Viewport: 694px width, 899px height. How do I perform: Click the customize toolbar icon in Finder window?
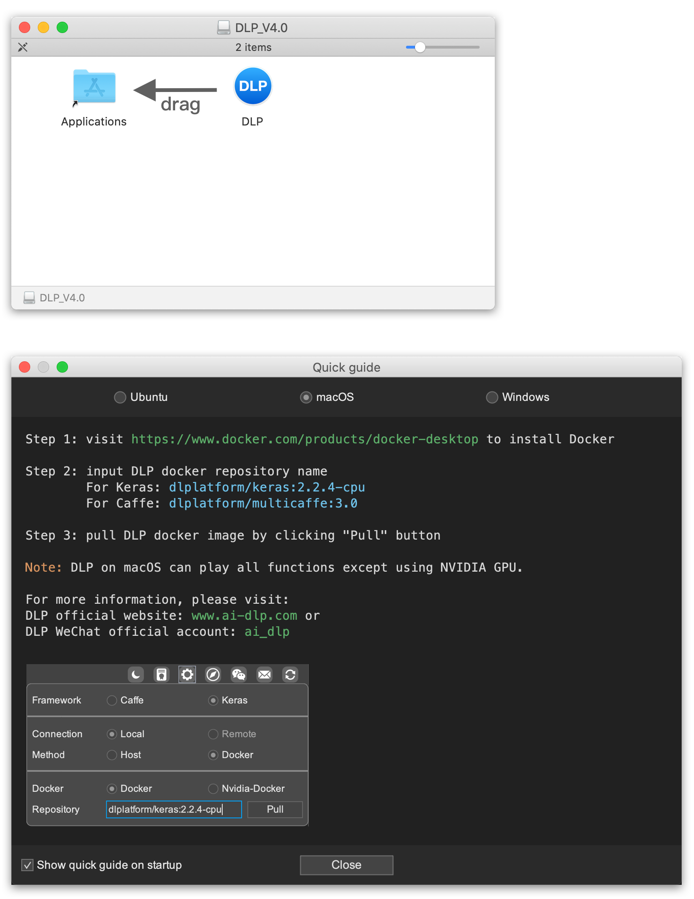(23, 47)
